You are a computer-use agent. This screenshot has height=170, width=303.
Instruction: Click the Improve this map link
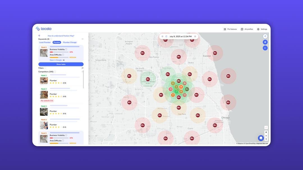(x=262, y=143)
